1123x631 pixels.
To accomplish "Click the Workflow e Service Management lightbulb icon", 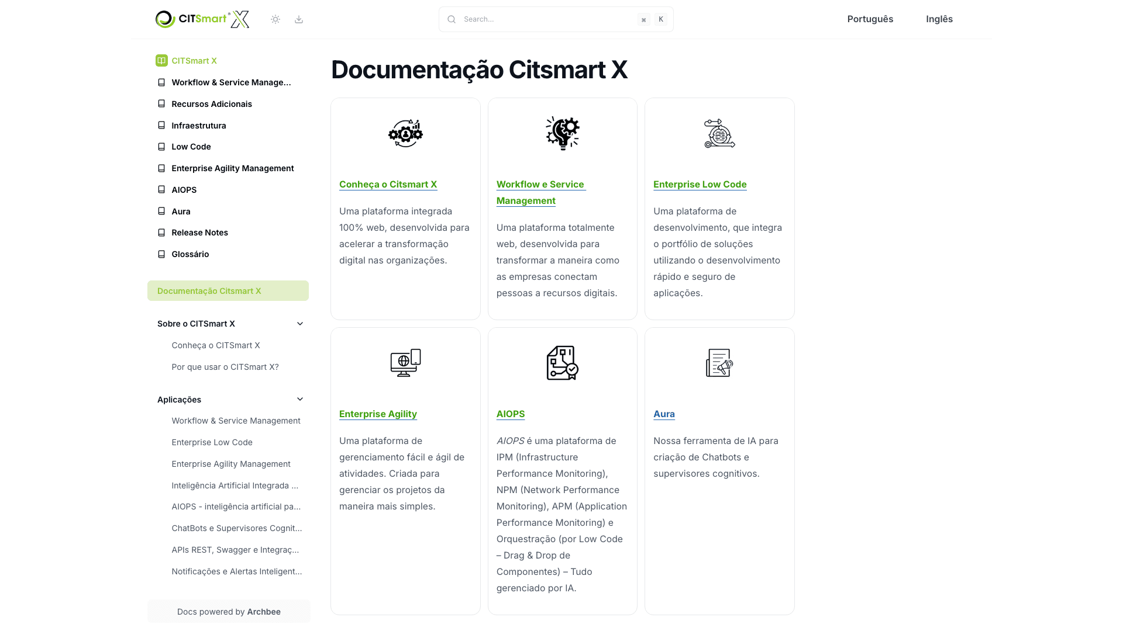I will click(562, 133).
